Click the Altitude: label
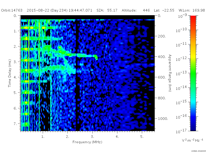This screenshot has height=154, width=206. pyautogui.click(x=129, y=10)
